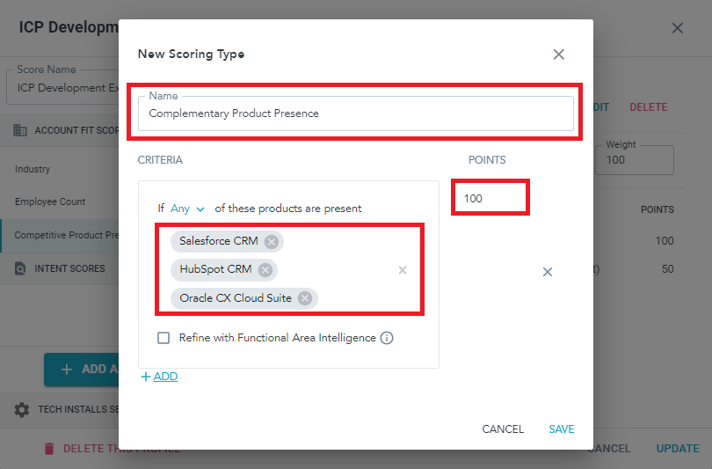Remove the HubSpot CRM product chip
This screenshot has height=469, width=712.
click(x=265, y=270)
